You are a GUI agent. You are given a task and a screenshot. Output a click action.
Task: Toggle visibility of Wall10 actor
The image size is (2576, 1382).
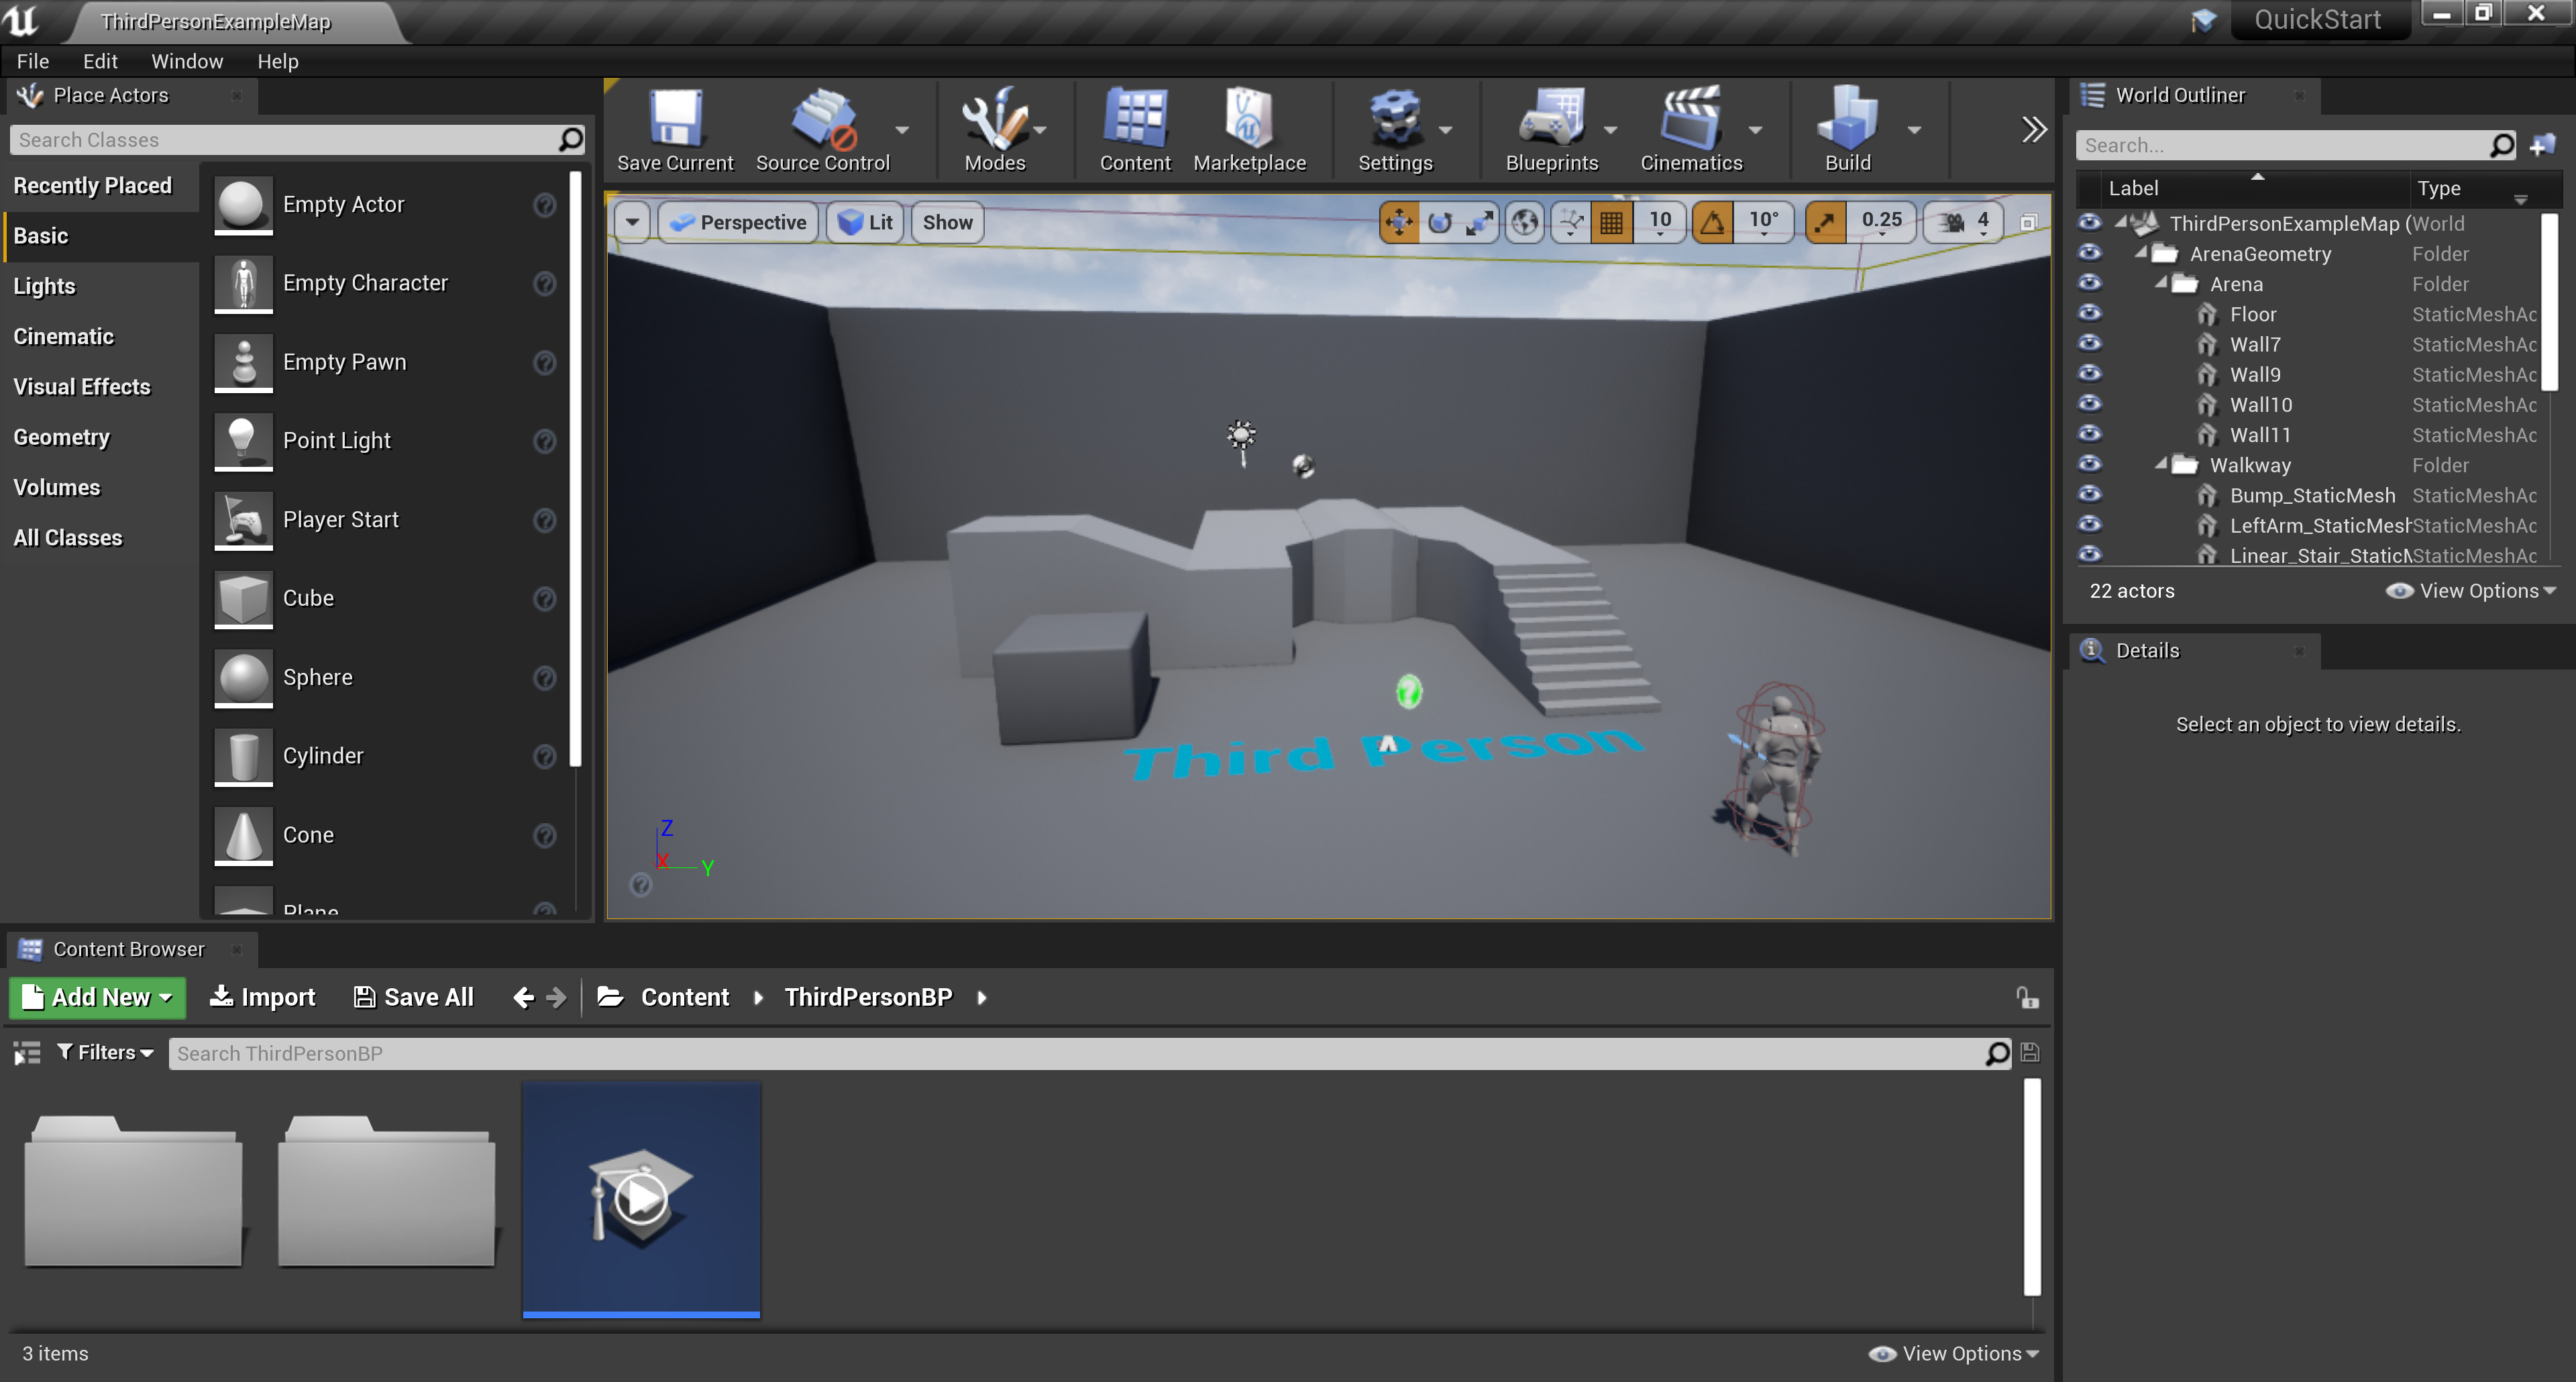coord(2089,404)
